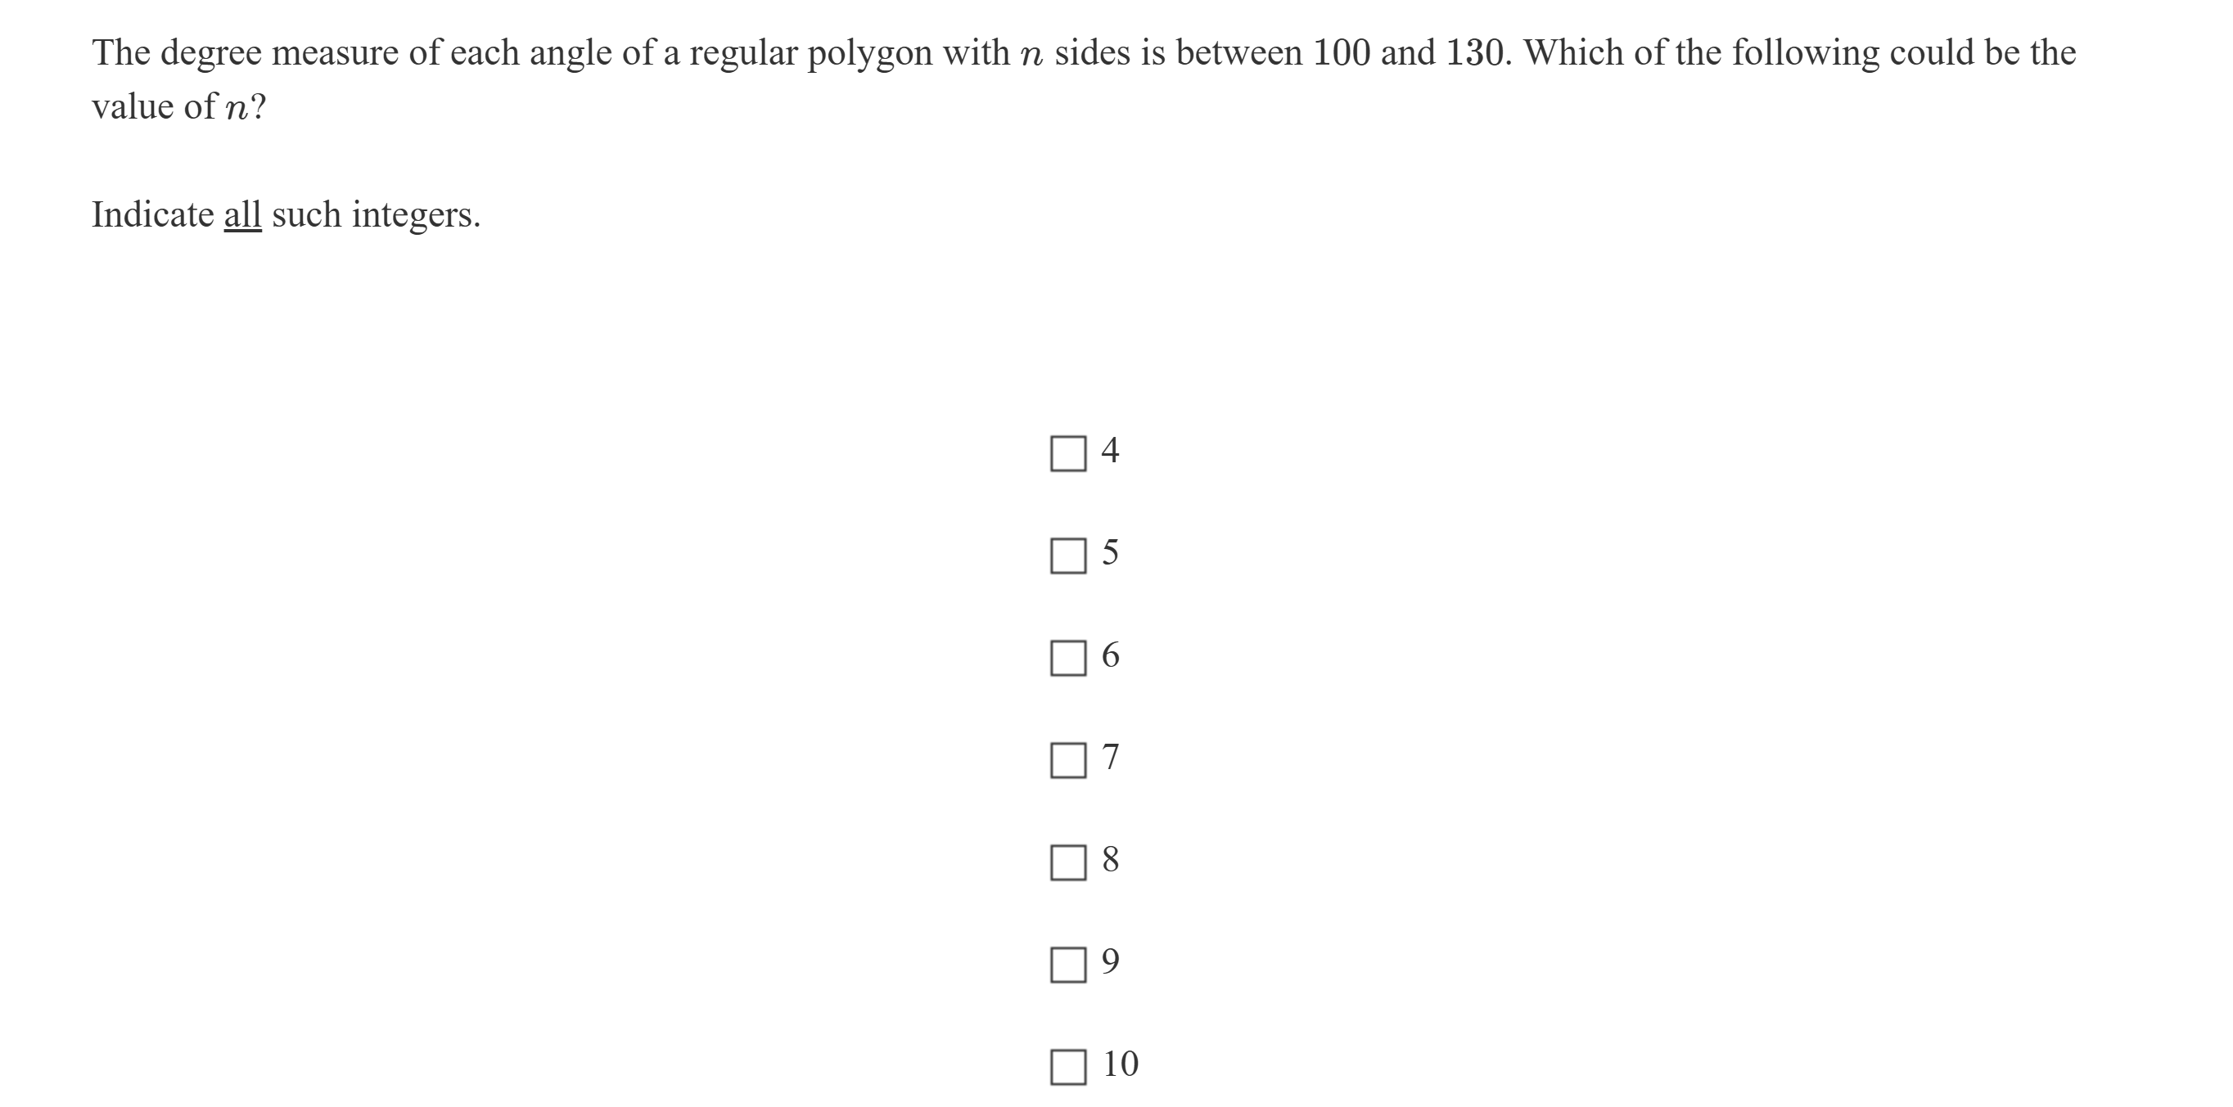Viewport: 2233px width, 1107px height.
Task: Mark the checkbox beside 7
Action: 1068,759
